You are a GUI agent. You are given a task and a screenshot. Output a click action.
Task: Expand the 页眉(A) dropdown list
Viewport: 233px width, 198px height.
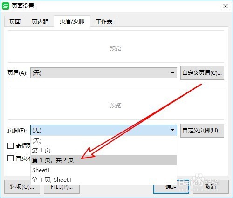(x=103, y=73)
